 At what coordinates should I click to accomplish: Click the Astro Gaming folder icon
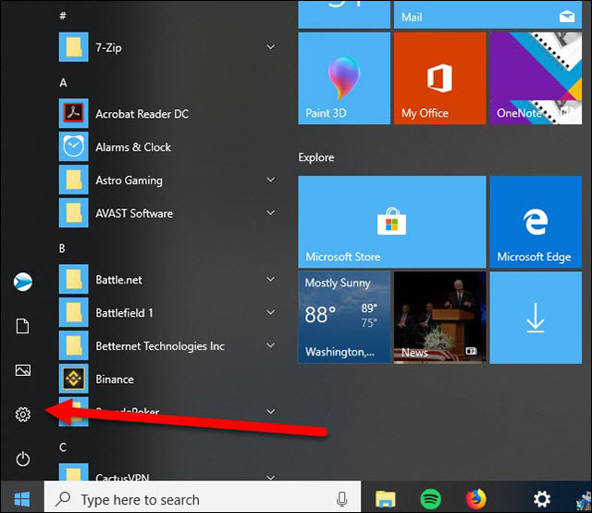pos(74,180)
